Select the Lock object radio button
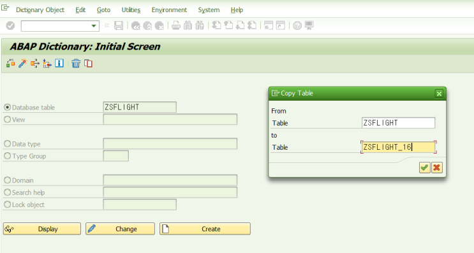Screen dimensions: 474x253 point(7,205)
